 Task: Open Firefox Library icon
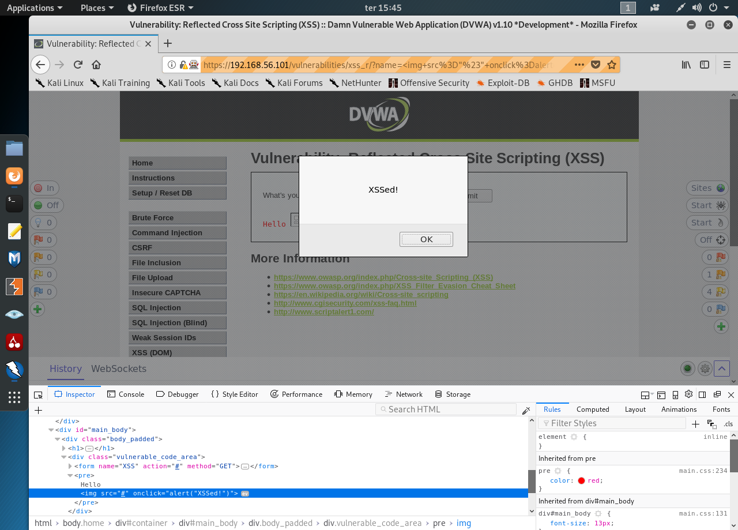tap(686, 65)
